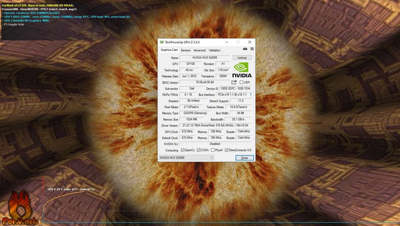400x226 pixels.
Task: Click FurMark 'Frames:806' statistics line
Action: click(x=39, y=9)
